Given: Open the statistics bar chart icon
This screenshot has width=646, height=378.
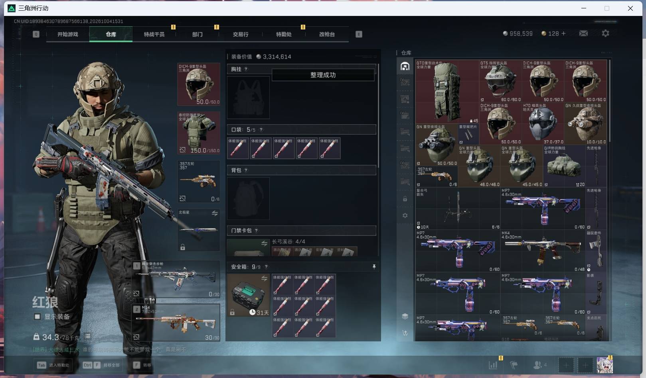Looking at the screenshot, I should 493,365.
